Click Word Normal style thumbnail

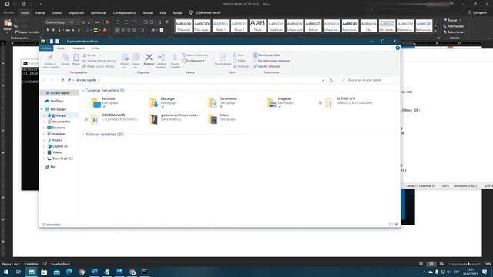coord(183,25)
